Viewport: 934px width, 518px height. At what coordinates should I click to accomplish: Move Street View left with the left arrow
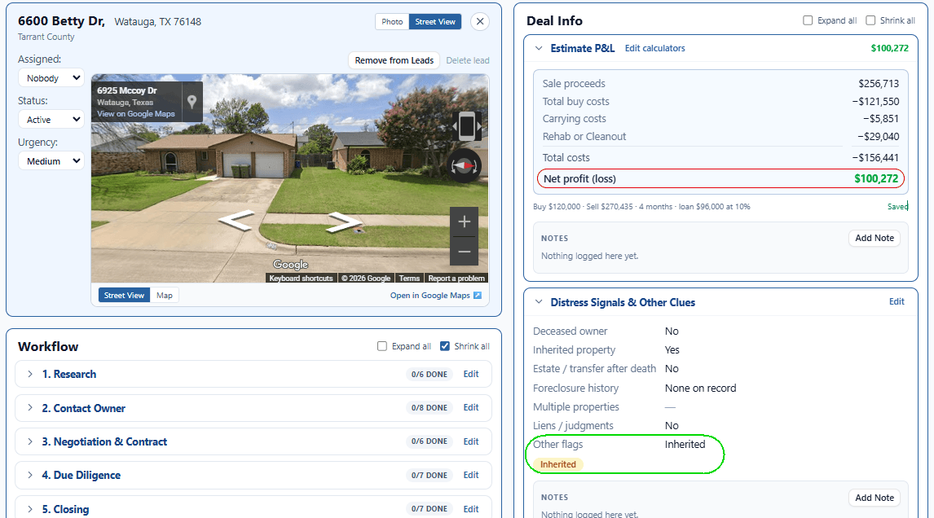coord(237,221)
